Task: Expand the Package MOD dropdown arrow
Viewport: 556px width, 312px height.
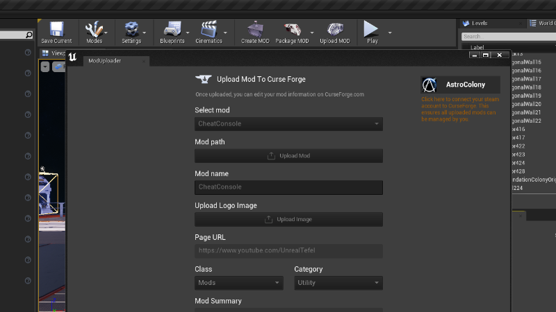Action: (312, 33)
